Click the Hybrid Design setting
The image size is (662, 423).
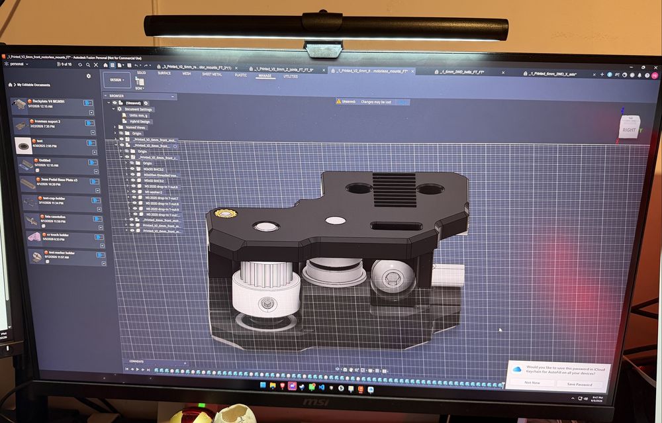(x=140, y=121)
